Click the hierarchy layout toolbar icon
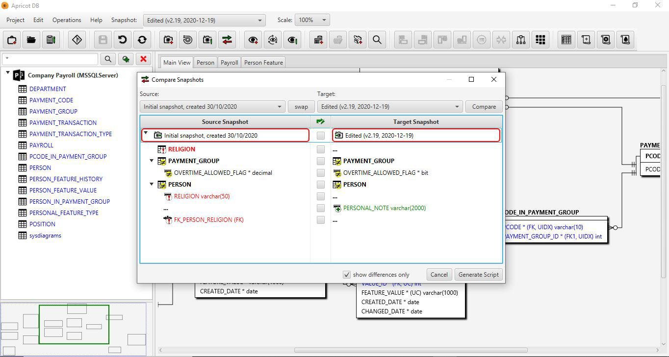The width and height of the screenshot is (669, 357). point(521,40)
